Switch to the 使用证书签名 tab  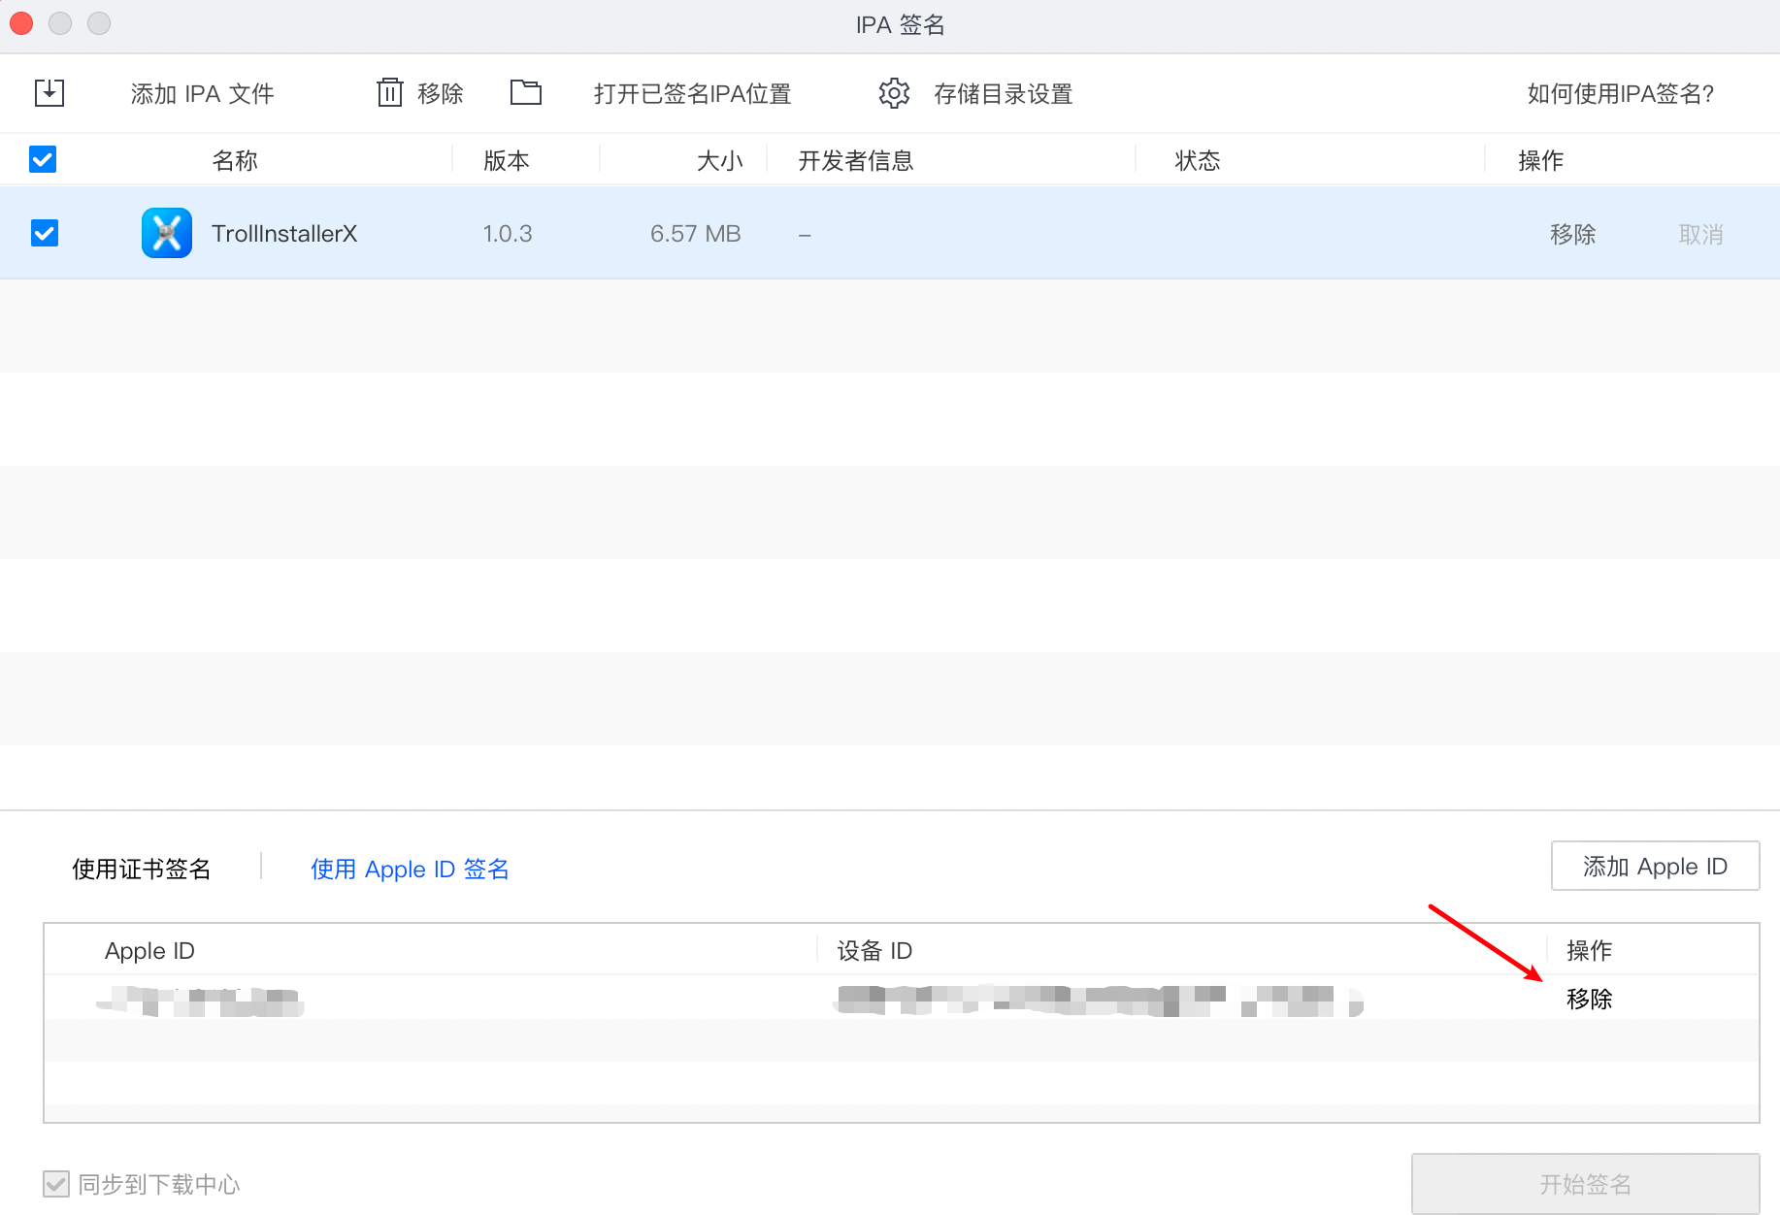click(x=142, y=869)
